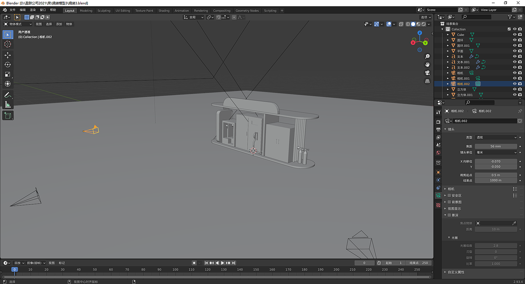The width and height of the screenshot is (525, 284).
Task: Open the Texture properties checker tab
Action: (438, 205)
